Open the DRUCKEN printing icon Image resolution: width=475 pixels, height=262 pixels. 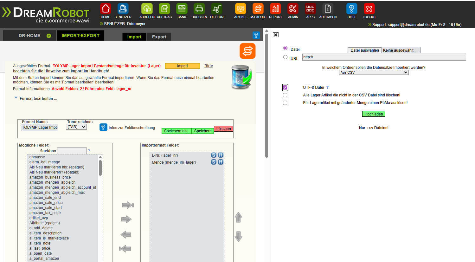click(x=199, y=9)
